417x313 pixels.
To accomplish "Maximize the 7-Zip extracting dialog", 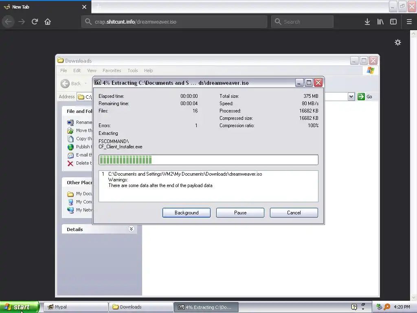I will [x=309, y=82].
